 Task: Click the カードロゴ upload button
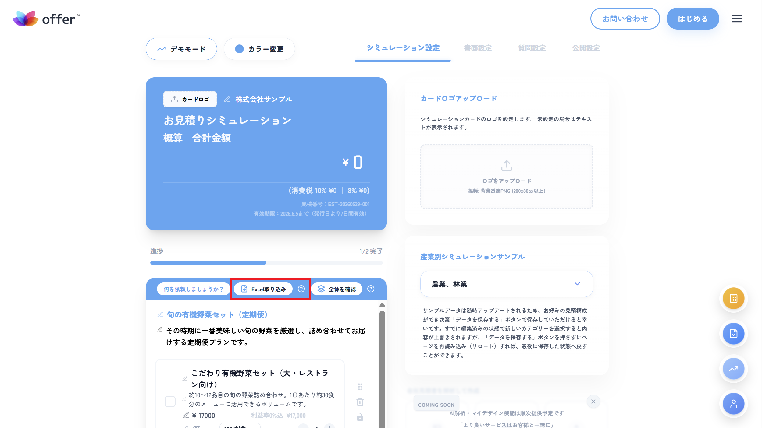(x=190, y=99)
